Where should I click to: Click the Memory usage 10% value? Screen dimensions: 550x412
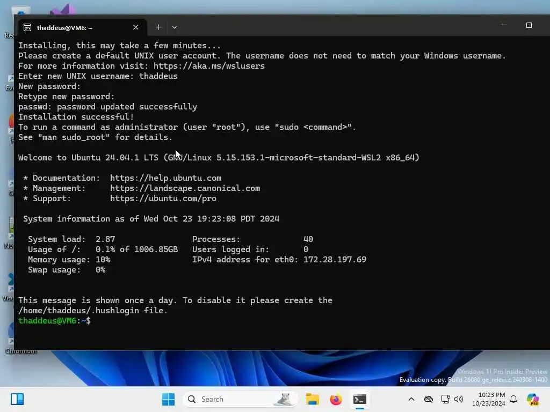103,260
